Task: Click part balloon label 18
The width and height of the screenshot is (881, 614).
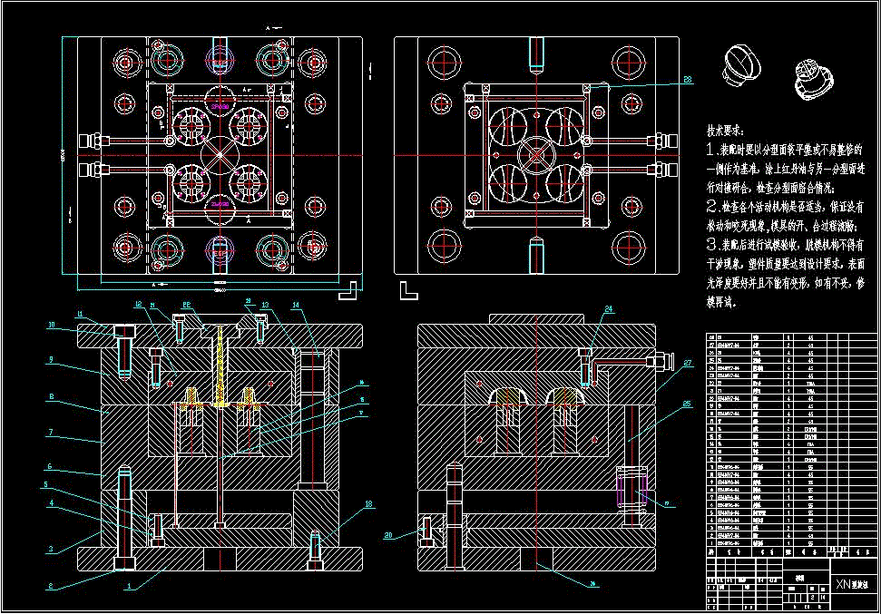Action: [x=368, y=504]
